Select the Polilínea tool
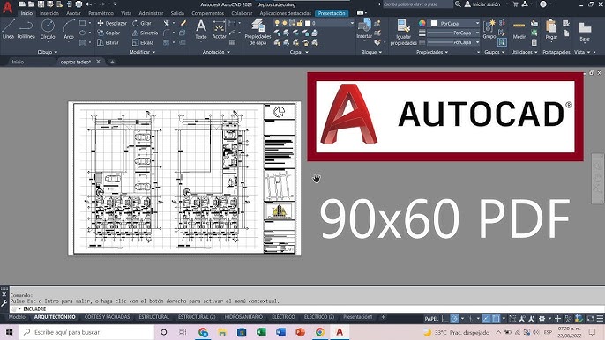The image size is (605, 340). (26, 29)
